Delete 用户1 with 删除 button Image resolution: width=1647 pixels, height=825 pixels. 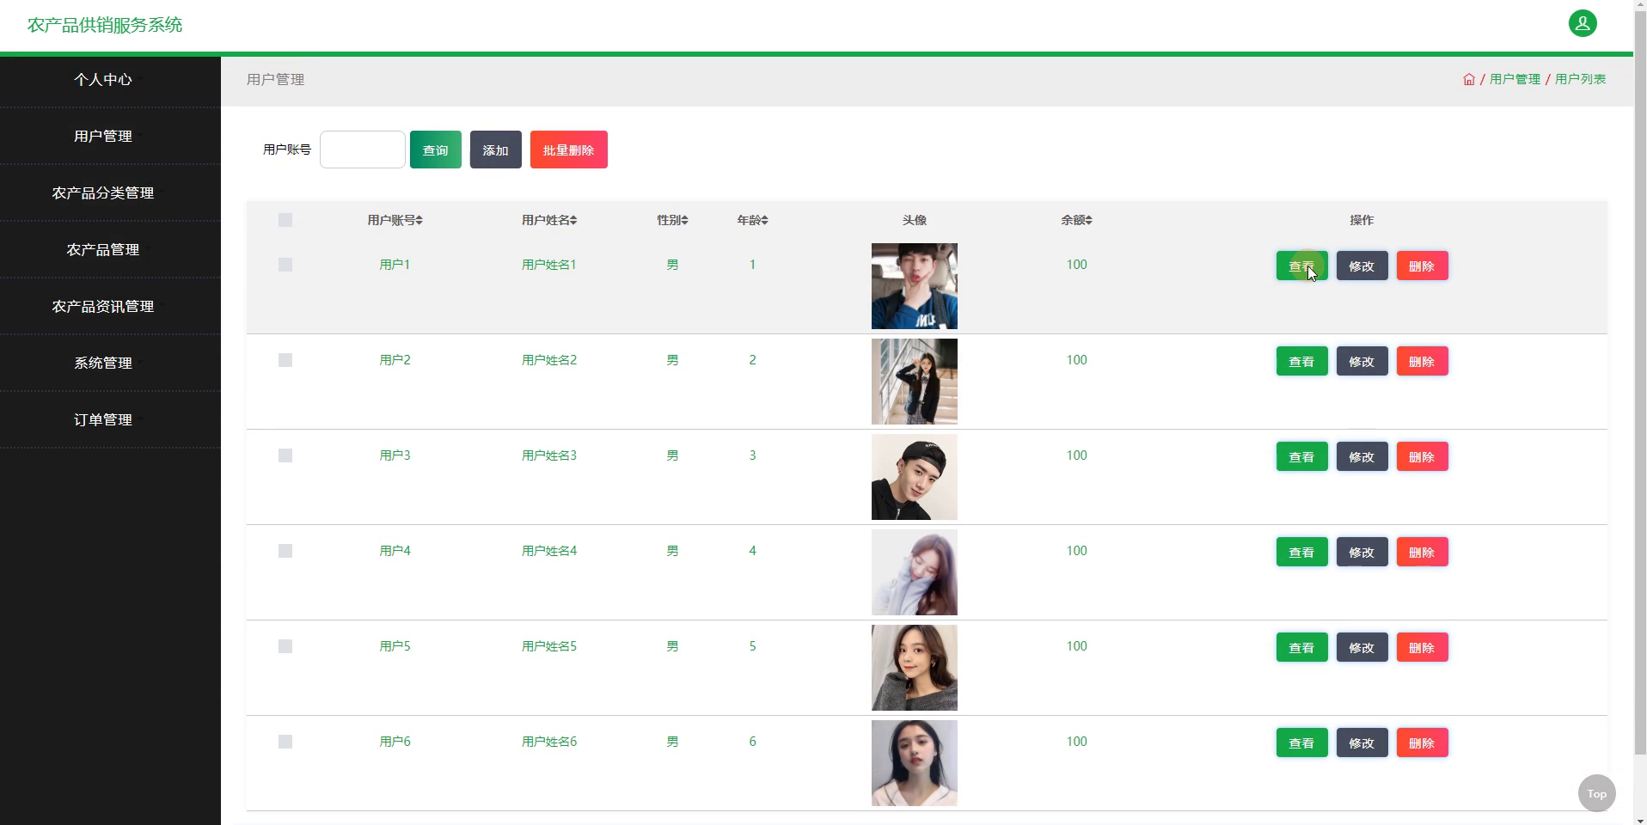pyautogui.click(x=1422, y=266)
